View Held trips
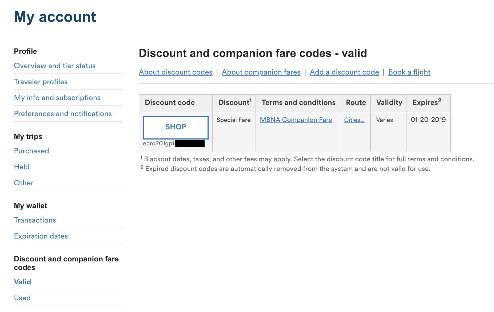 pos(22,167)
